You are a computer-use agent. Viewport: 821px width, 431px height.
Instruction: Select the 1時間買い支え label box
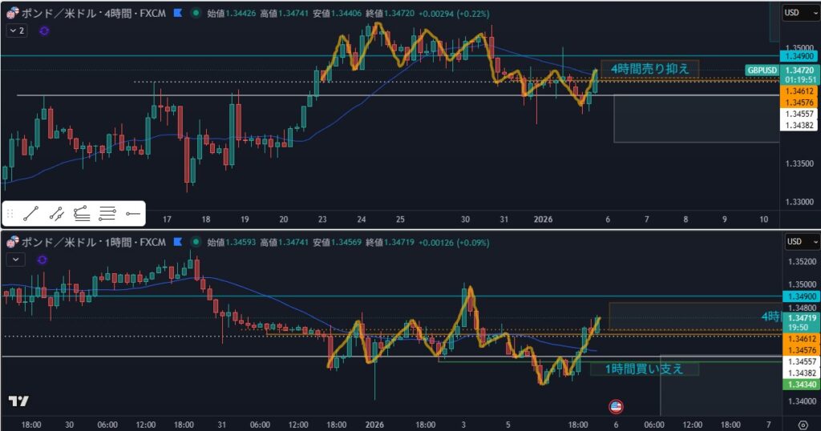pyautogui.click(x=644, y=369)
